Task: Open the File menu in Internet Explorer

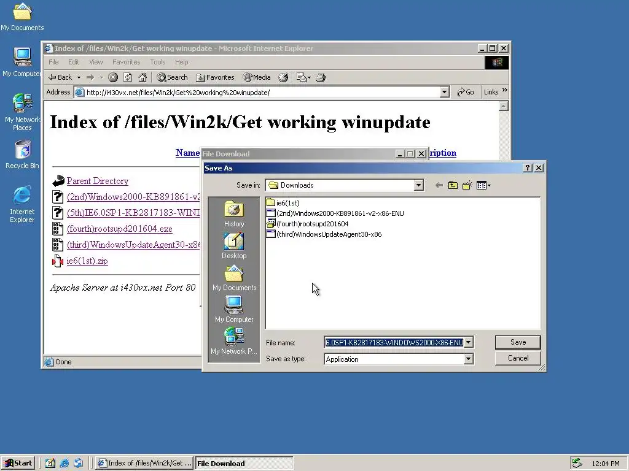Action: 53,62
